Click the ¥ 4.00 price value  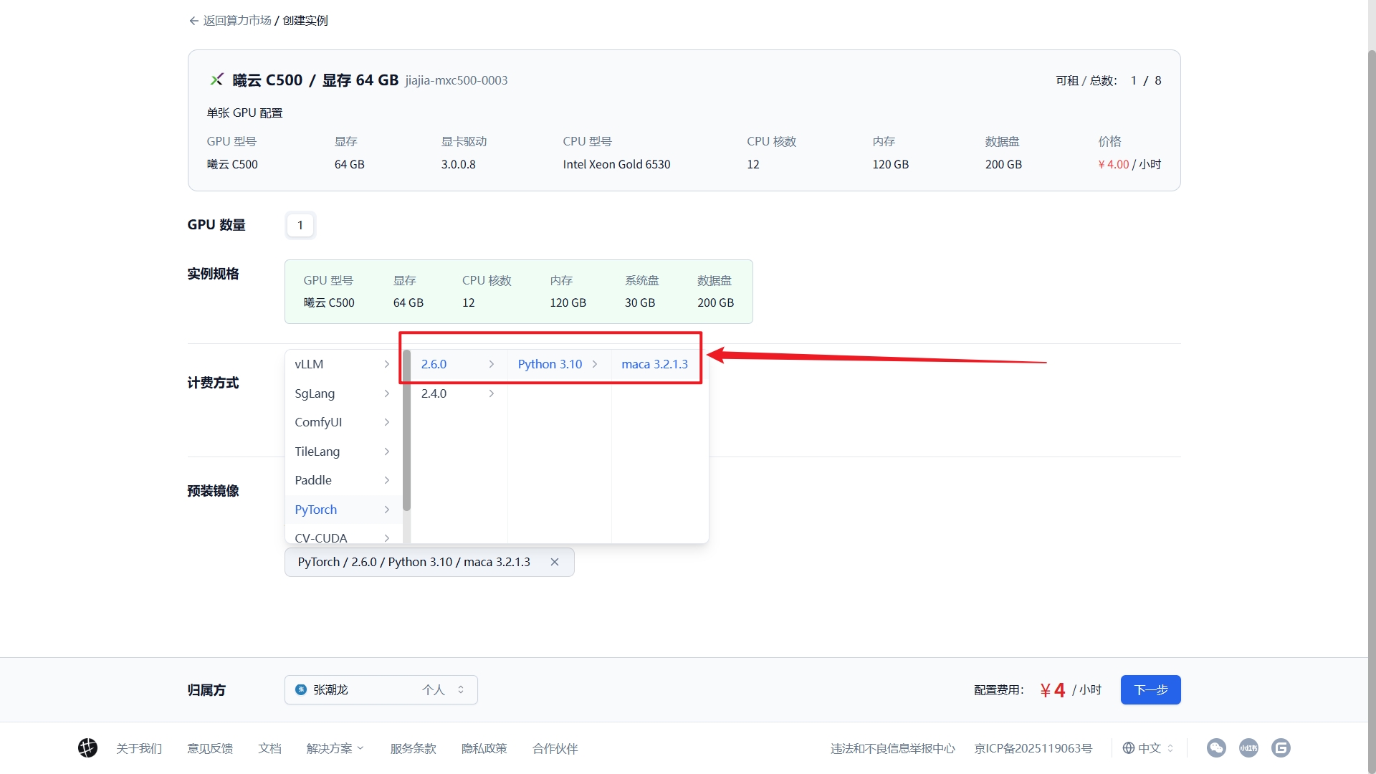click(1113, 164)
